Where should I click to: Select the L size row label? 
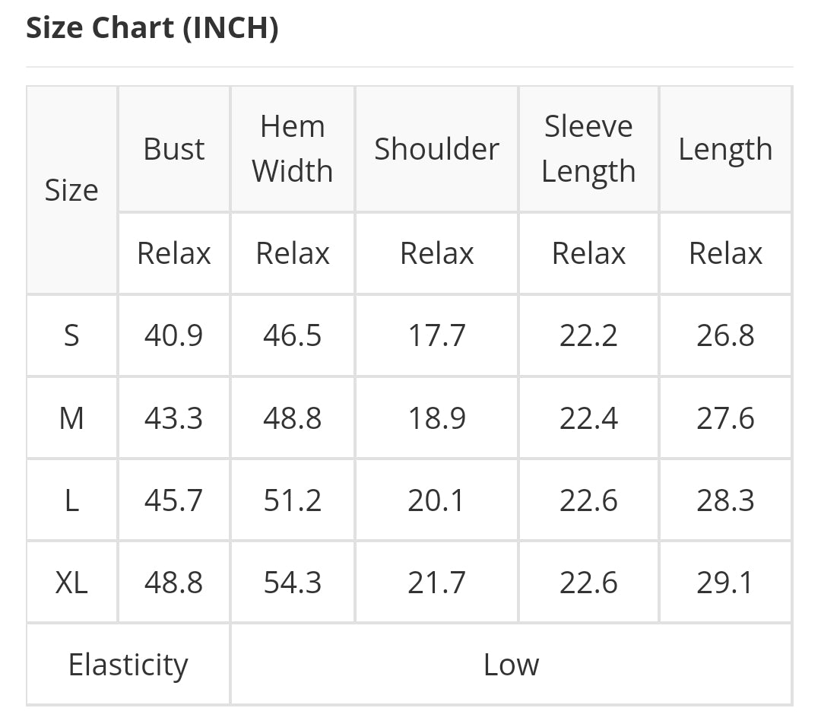click(x=71, y=500)
